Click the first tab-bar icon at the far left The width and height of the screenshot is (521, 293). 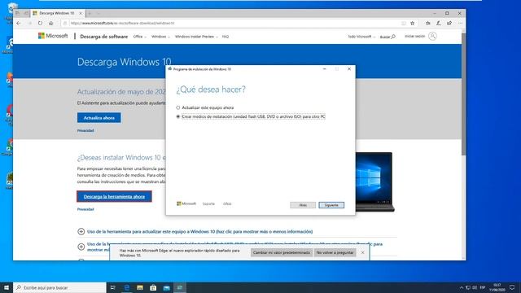(18, 13)
